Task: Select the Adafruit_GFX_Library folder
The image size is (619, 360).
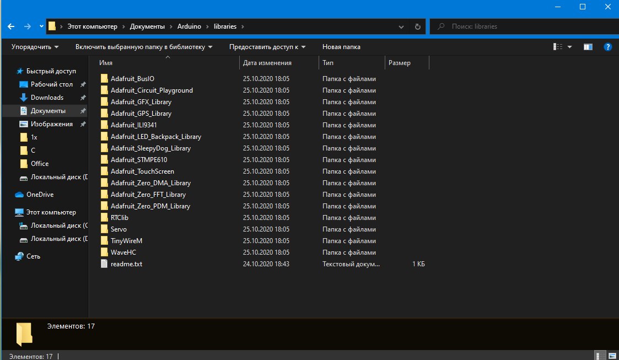Action: [x=141, y=102]
